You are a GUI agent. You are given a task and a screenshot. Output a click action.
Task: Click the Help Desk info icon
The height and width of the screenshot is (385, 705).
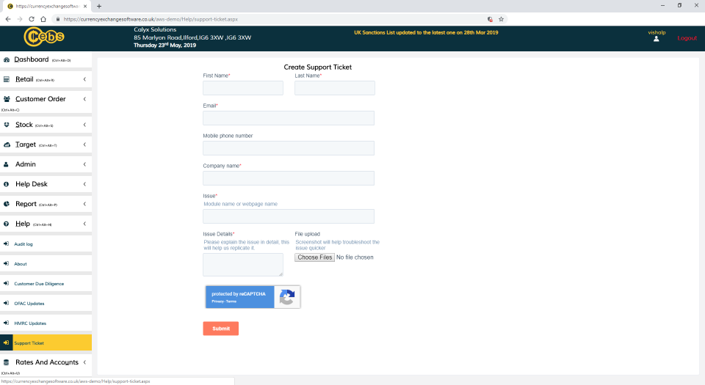point(7,184)
